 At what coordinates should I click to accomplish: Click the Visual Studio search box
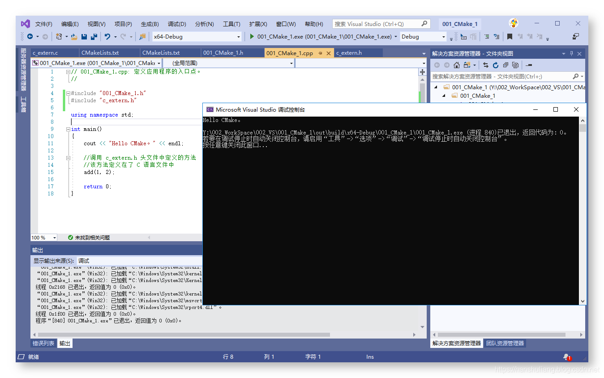click(381, 24)
